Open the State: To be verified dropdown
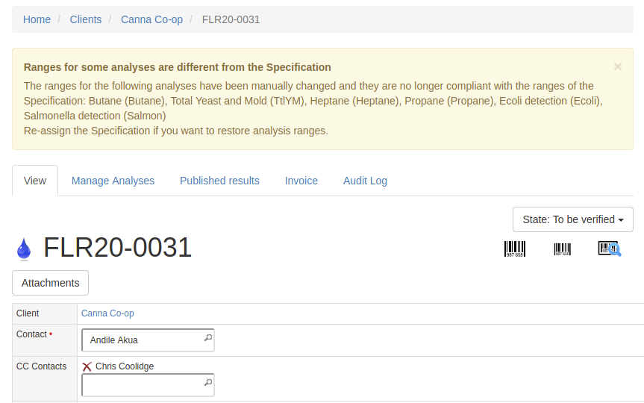This screenshot has height=403, width=644. (572, 219)
